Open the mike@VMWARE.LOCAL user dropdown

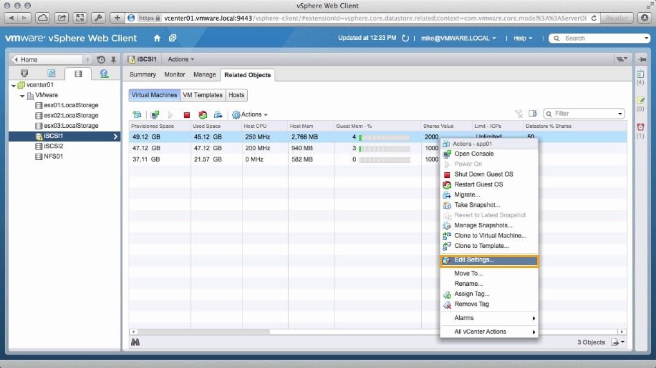coord(458,38)
